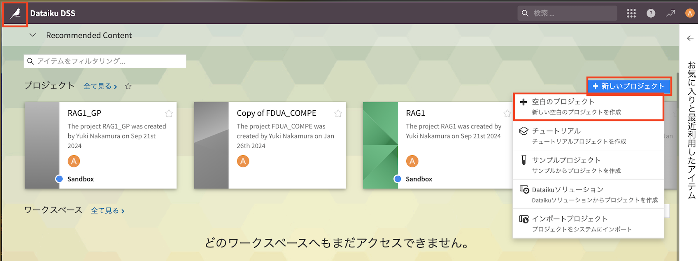Select チュートリアル menu entry
This screenshot has width=698, height=261.
click(588, 136)
